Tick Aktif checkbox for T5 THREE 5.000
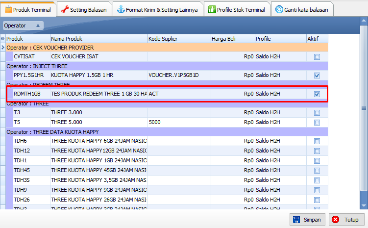The image size is (368, 228). tap(317, 123)
